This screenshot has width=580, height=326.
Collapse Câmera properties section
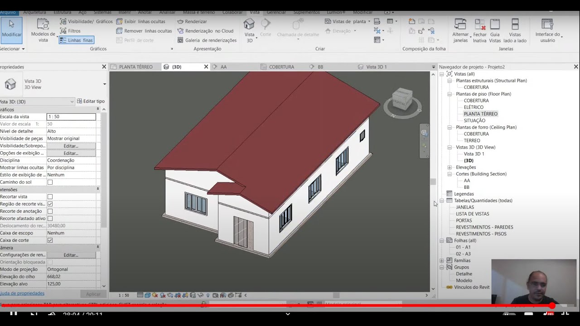tap(98, 248)
